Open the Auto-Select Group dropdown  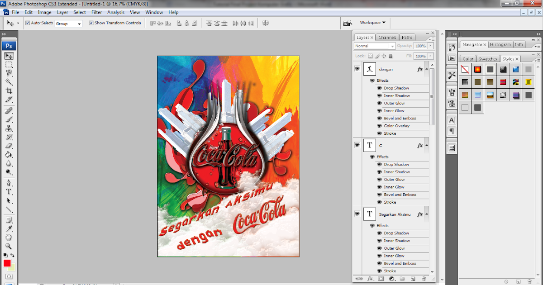[69, 23]
